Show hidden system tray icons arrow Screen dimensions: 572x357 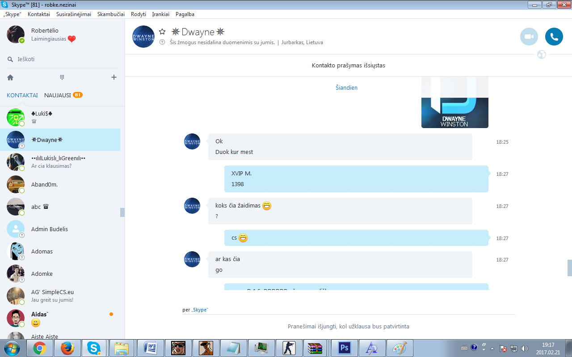492,348
